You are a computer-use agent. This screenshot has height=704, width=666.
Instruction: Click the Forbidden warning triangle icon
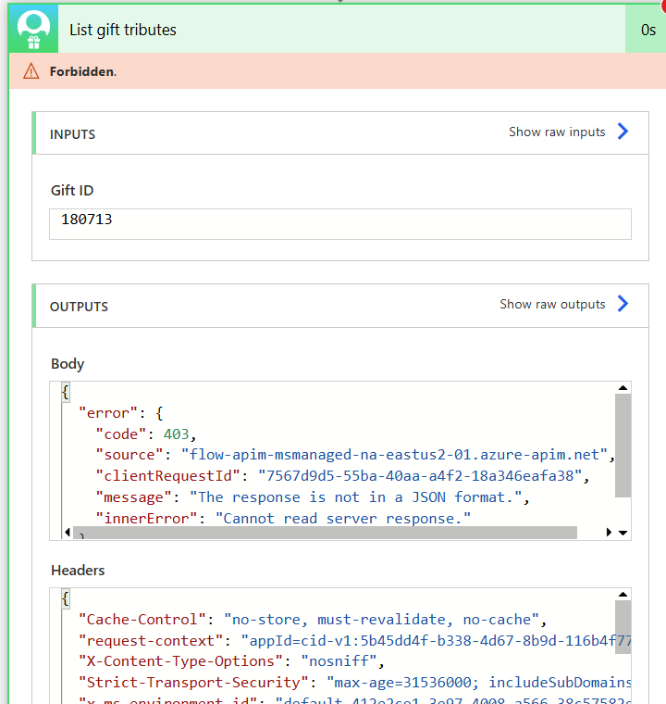31,71
